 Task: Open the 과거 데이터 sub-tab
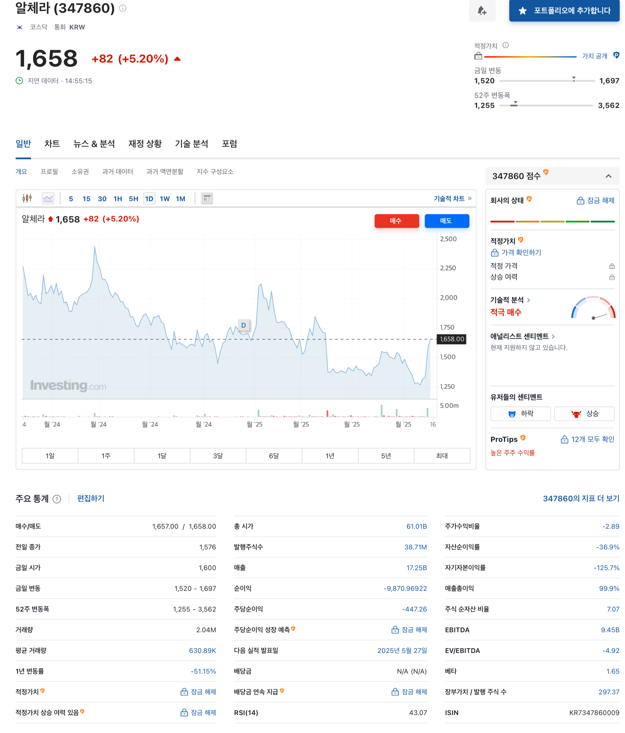tap(118, 172)
